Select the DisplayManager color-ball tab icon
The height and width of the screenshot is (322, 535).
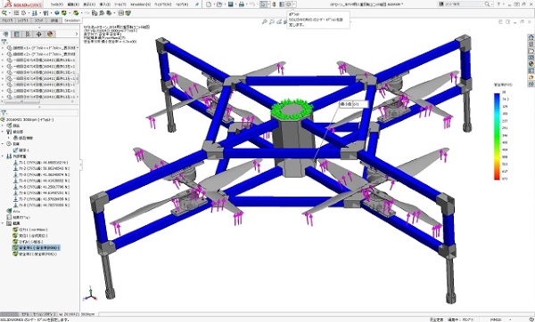(50, 34)
